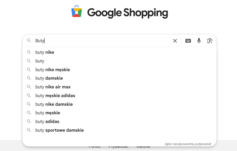Image resolution: width=237 pixels, height=151 pixels.
Task: Click the magnifier icon beside 'buty nike'
Action: [29, 52]
